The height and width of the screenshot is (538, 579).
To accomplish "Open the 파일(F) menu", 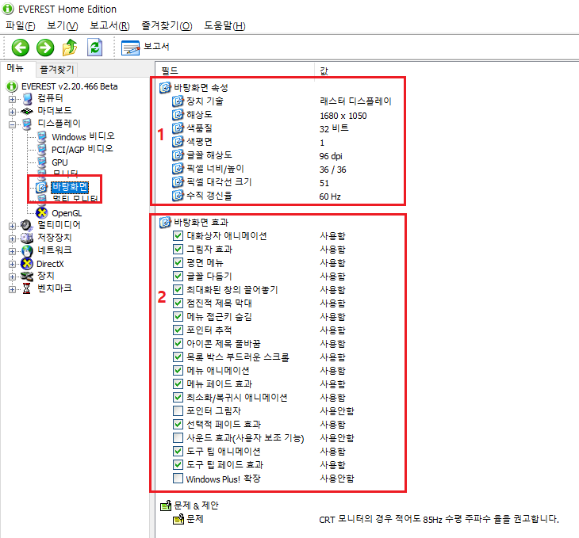I will click(x=21, y=26).
